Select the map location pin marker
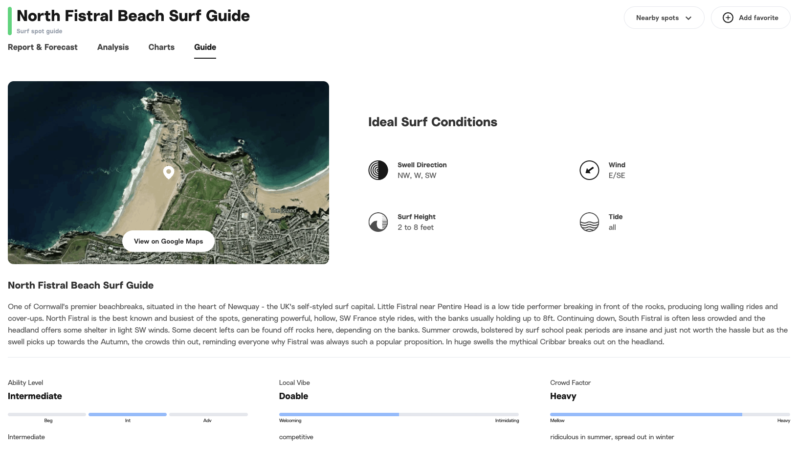 click(168, 172)
